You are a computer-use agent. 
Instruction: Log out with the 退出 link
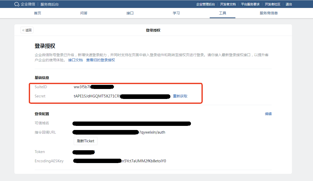(x=289, y=4)
